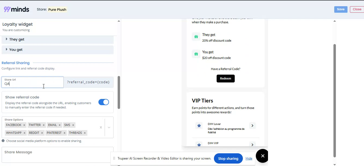Image resolution: width=364 pixels, height=166 pixels.
Task: Click preview scrollbar up arrow
Action: click(335, 21)
